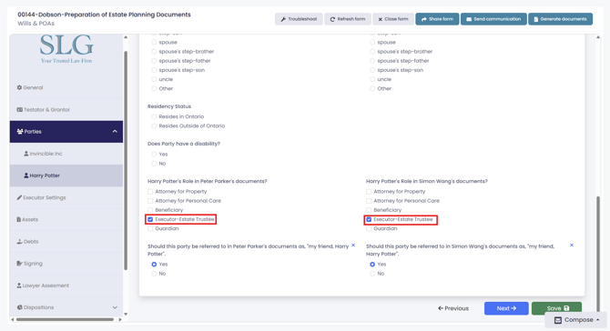Image resolution: width=610 pixels, height=331 pixels.
Task: Share the form
Action: pyautogui.click(x=437, y=19)
